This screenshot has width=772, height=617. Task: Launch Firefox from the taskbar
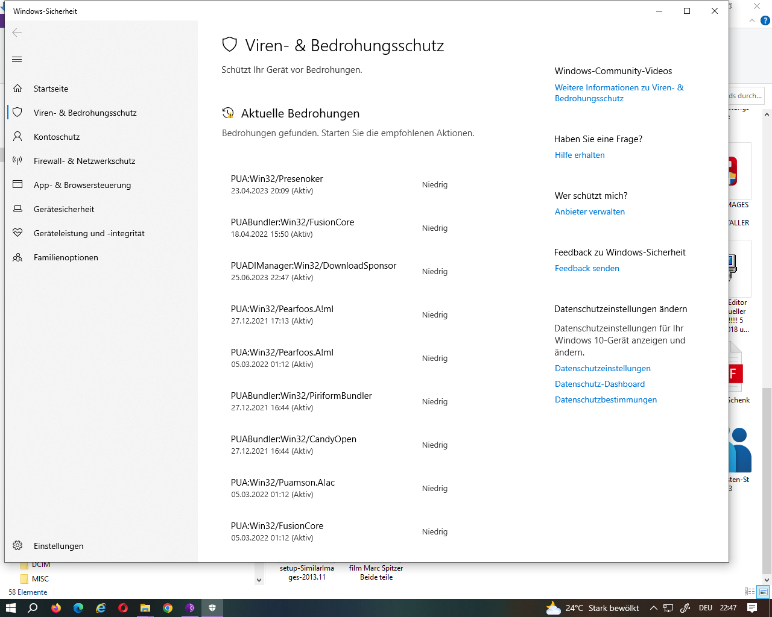point(56,608)
